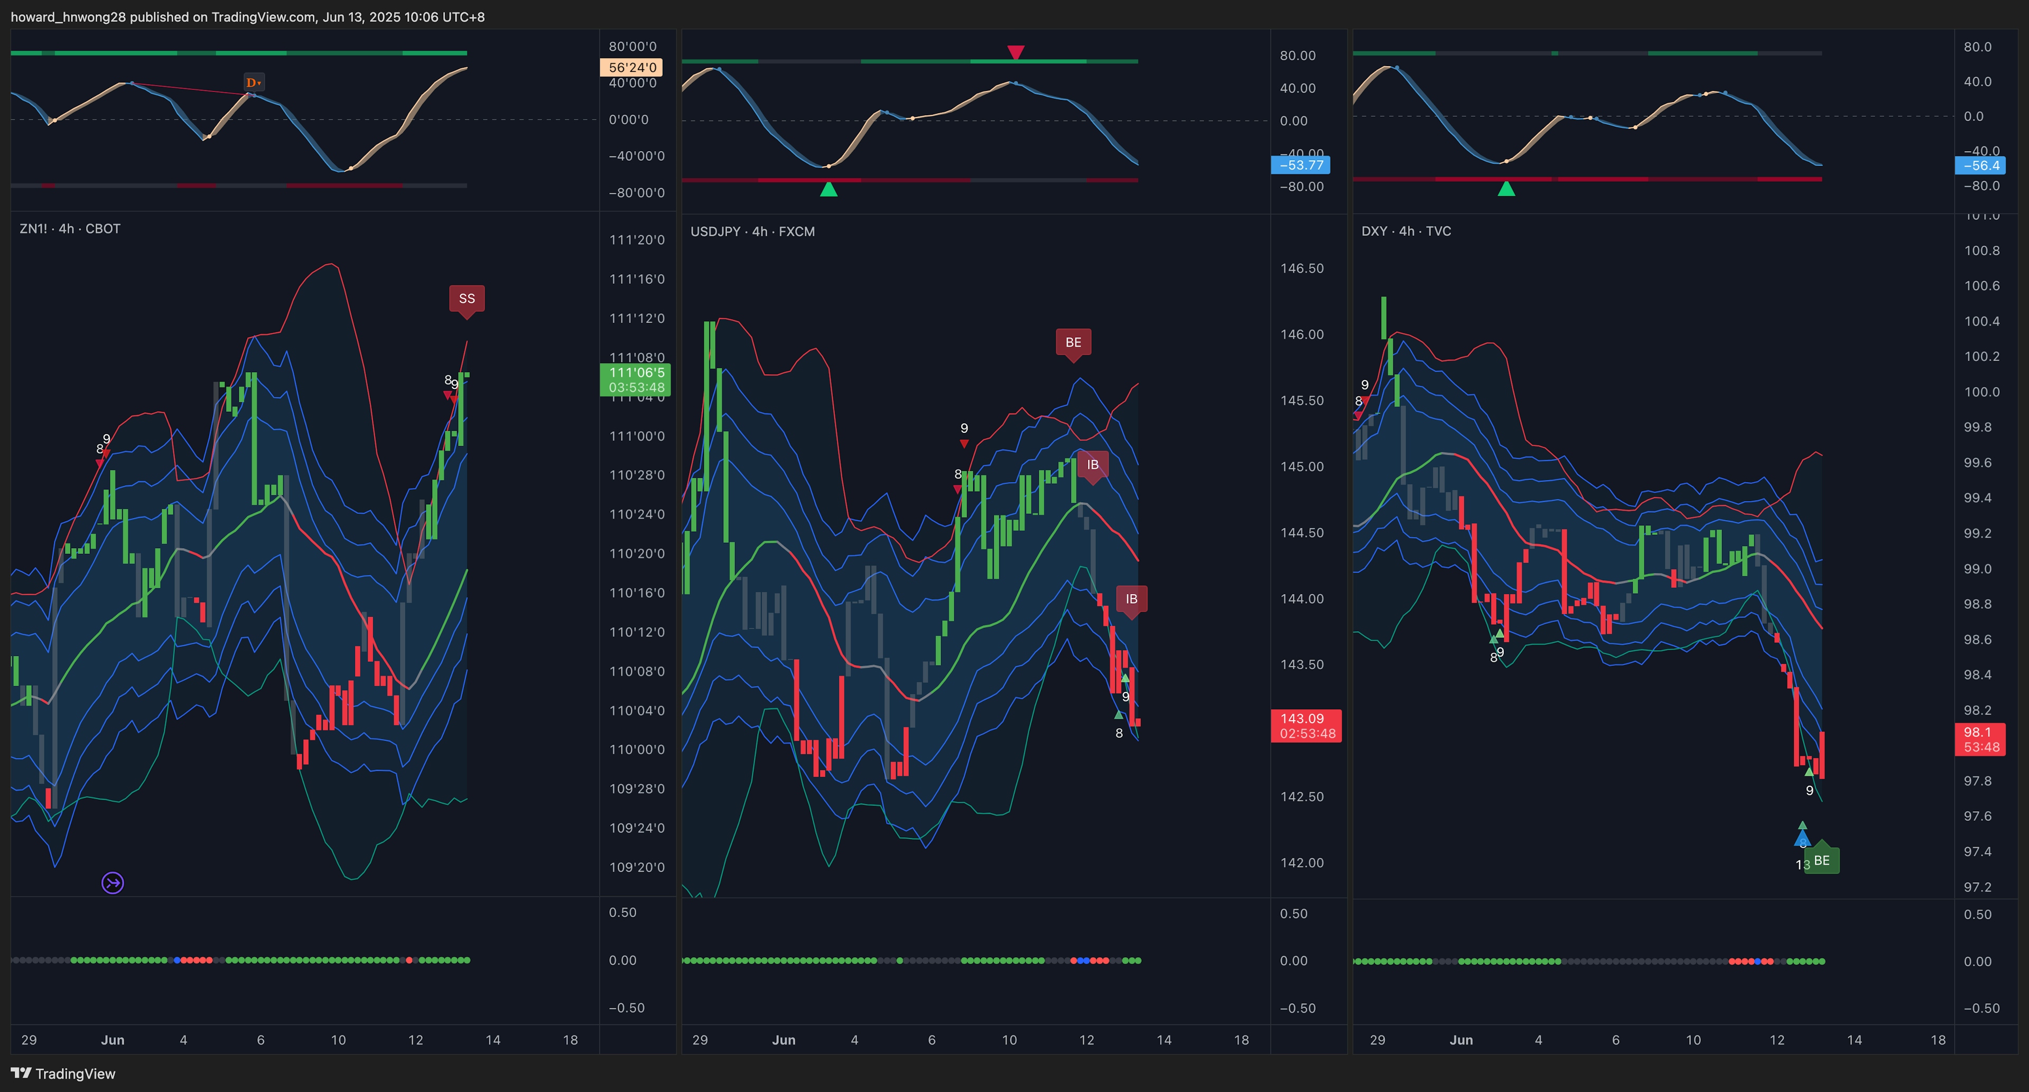Click the purple circular arrow icon in ZN1! chart
The height and width of the screenshot is (1092, 2029).
[x=113, y=882]
